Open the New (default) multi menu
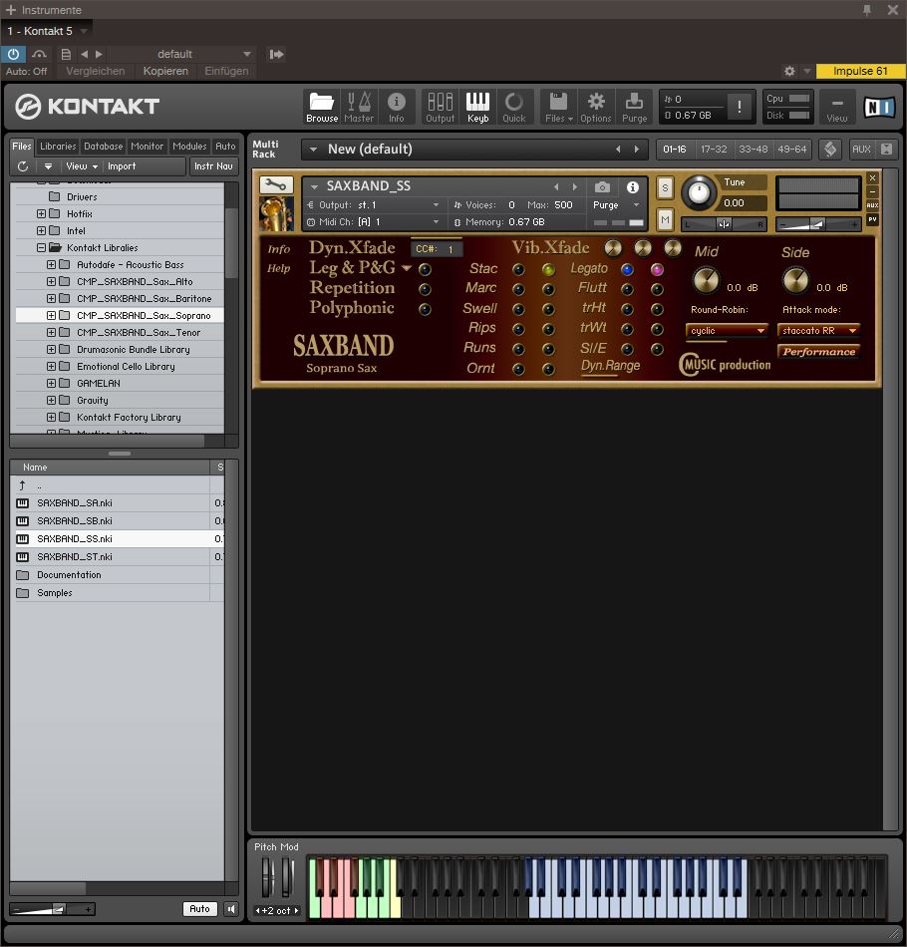907x947 pixels. [x=313, y=150]
